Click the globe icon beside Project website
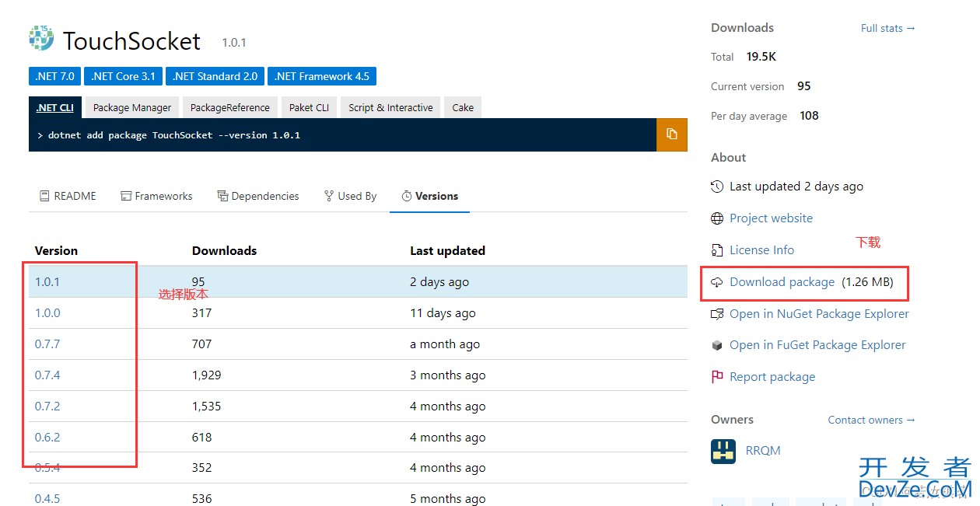 (x=717, y=218)
